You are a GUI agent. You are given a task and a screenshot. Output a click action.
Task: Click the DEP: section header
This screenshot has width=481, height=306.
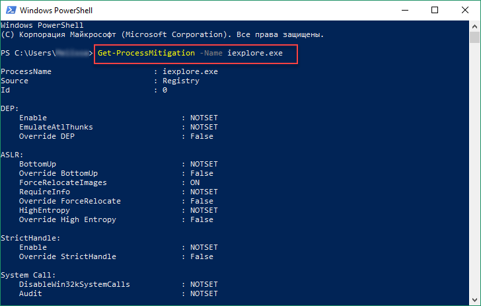tap(10, 108)
